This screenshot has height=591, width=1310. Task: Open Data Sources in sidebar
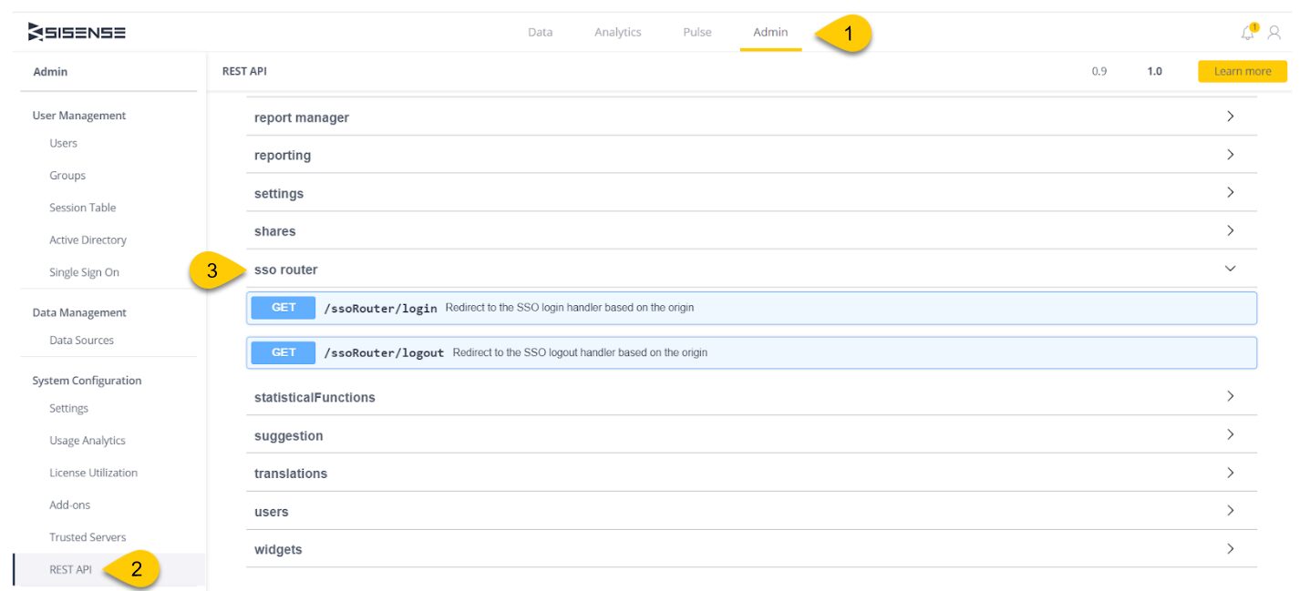81,340
